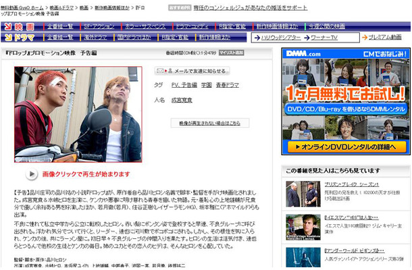Click the 人名 label
Image resolution: width=412 pixels, height=270 pixels.
(x=159, y=100)
